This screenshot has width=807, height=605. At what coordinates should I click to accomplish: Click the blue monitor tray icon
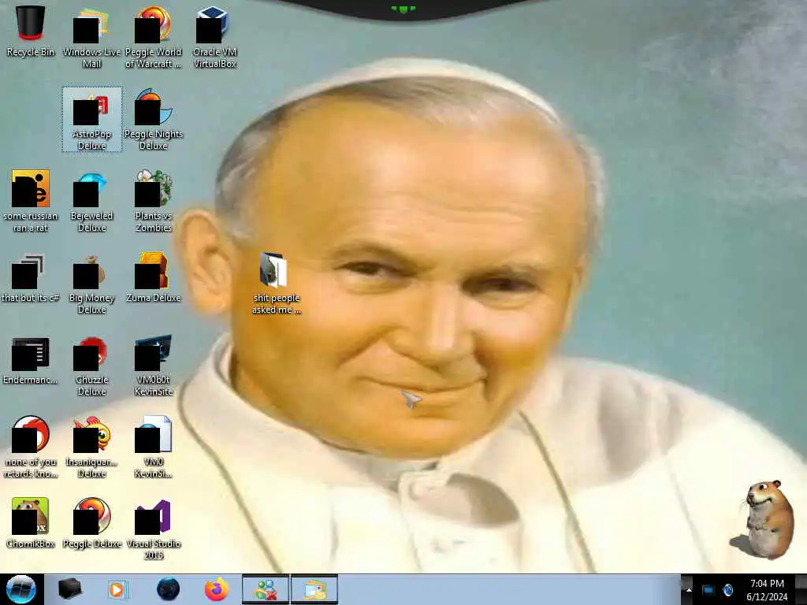(x=708, y=590)
